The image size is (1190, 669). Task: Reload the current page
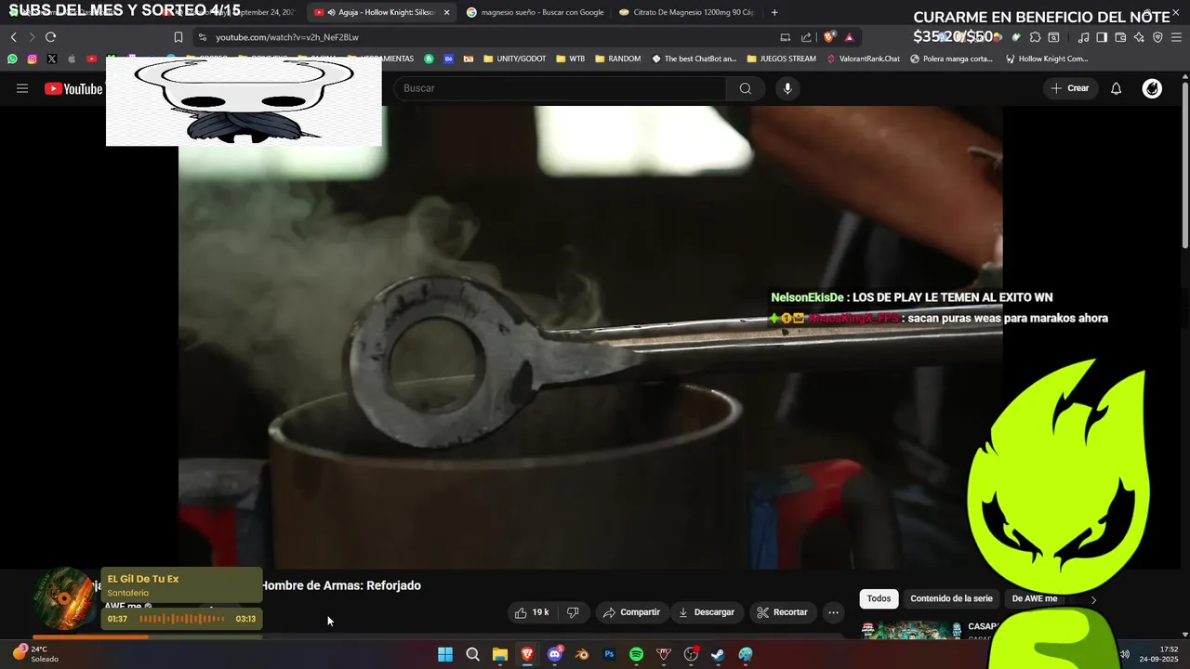(x=50, y=37)
